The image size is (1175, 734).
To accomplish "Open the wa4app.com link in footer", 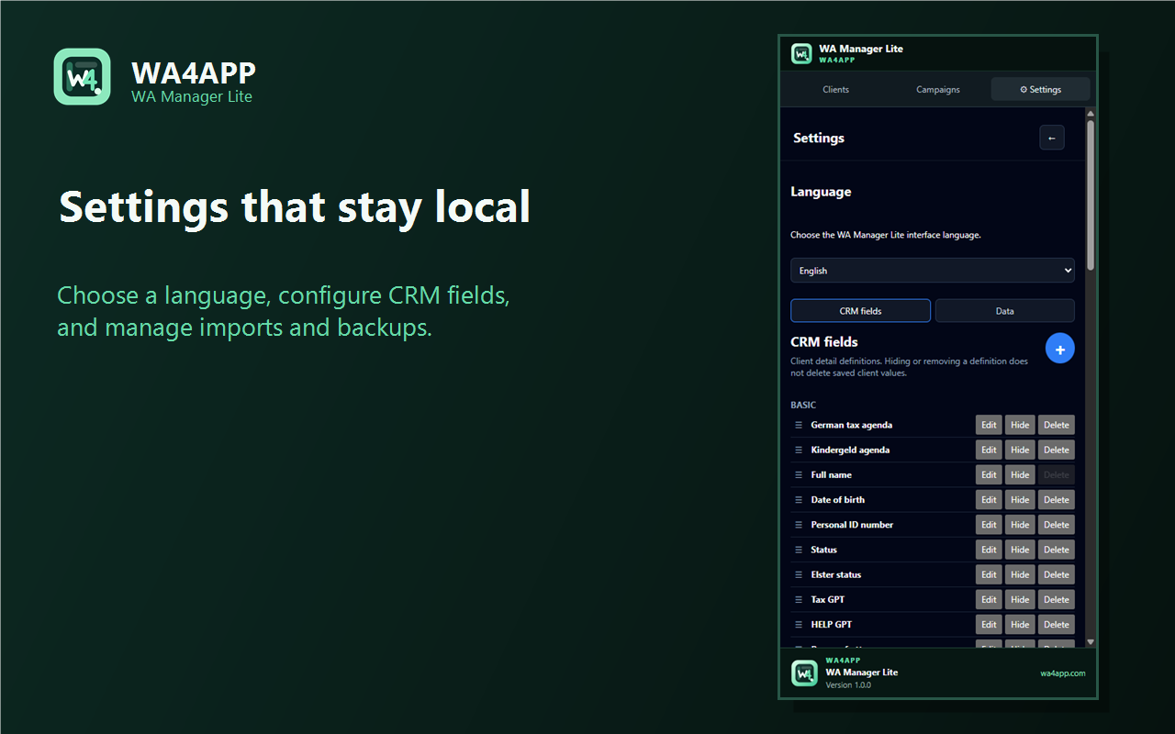I will tap(1063, 673).
